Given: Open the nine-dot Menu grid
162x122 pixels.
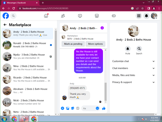Looking at the screenshot, I should coord(139,16).
